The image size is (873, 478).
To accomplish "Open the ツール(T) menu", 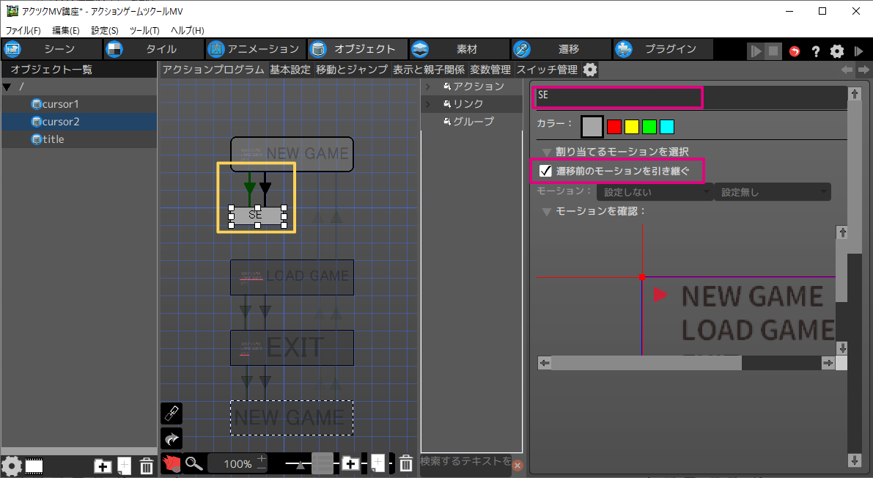I will click(x=144, y=30).
